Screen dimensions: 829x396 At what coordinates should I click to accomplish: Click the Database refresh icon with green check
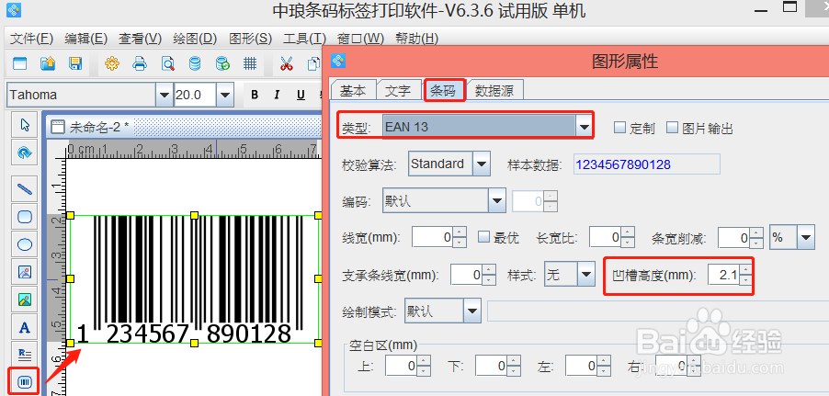click(x=222, y=64)
